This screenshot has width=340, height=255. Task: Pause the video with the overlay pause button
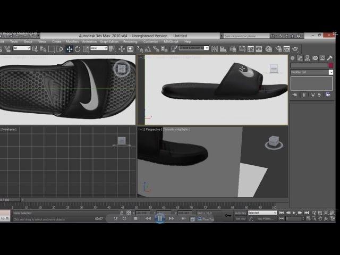pos(160,218)
